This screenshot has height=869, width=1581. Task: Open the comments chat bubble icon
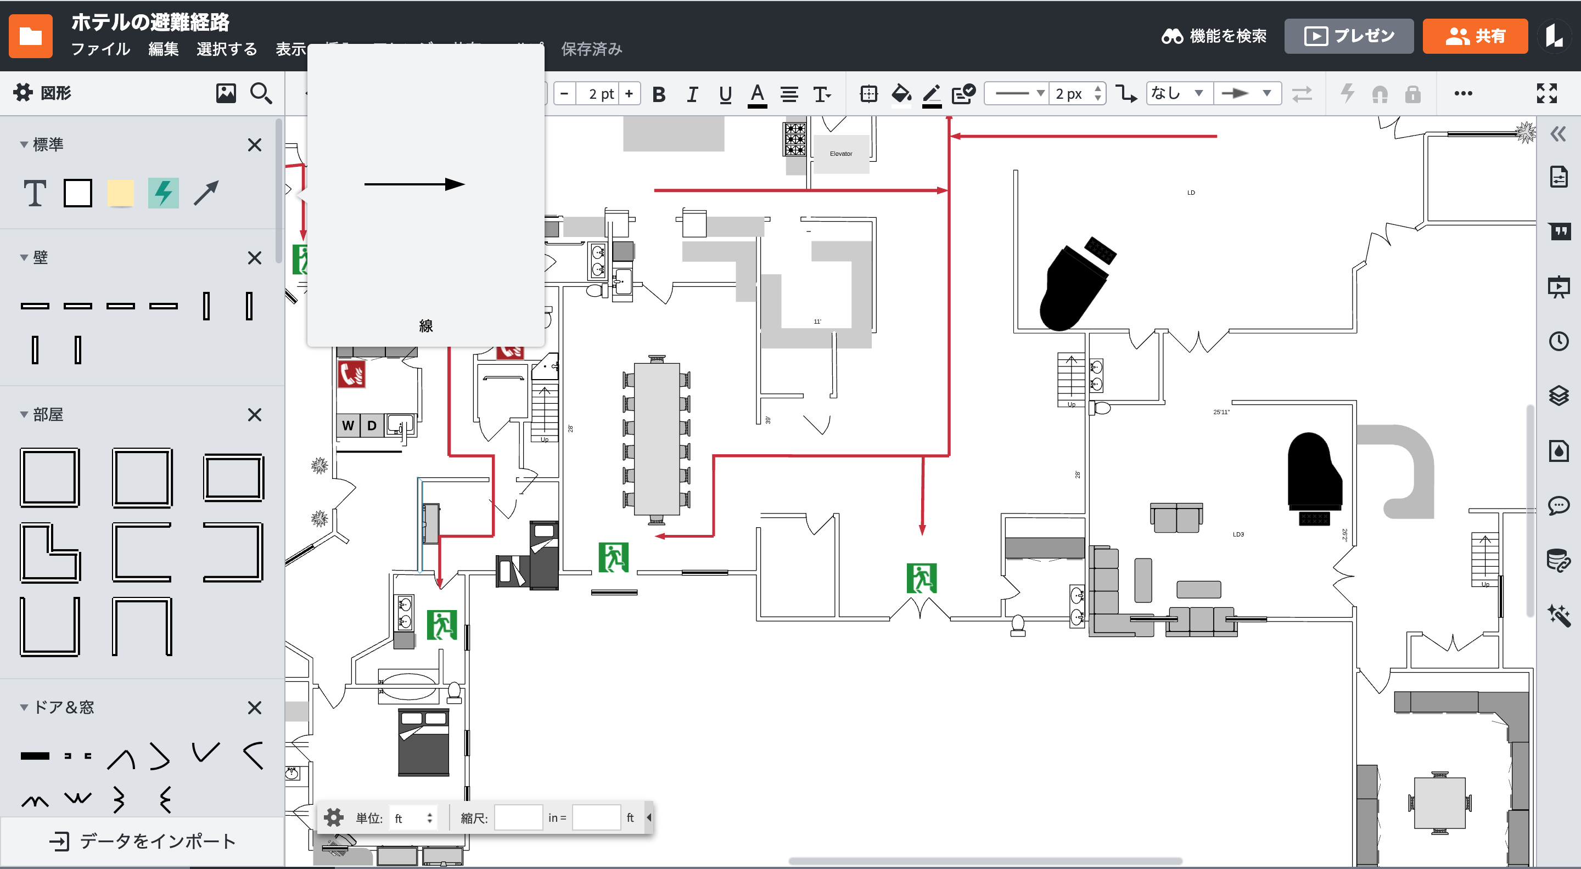[x=1559, y=505]
